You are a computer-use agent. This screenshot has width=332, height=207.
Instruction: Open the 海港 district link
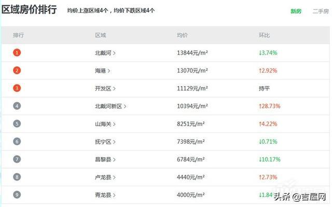103,71
